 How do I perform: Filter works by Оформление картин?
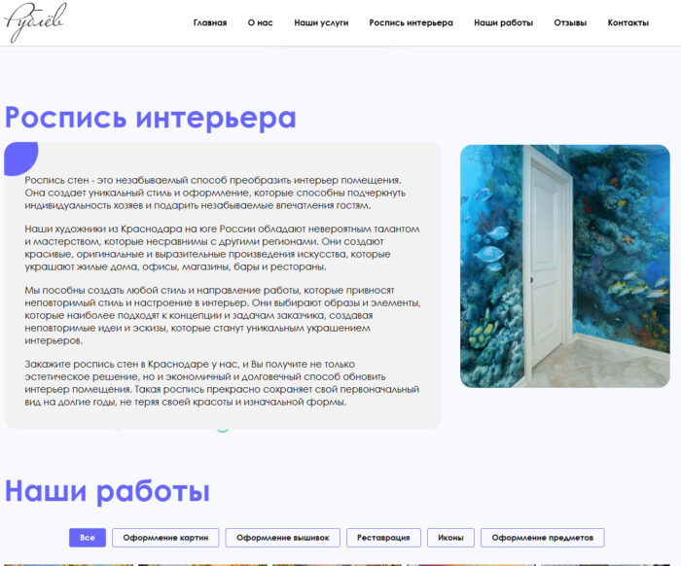click(164, 538)
